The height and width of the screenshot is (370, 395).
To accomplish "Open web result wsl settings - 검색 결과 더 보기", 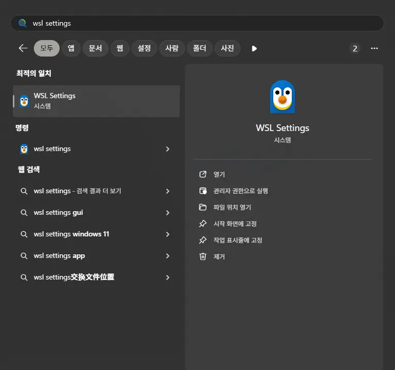I will [x=96, y=191].
